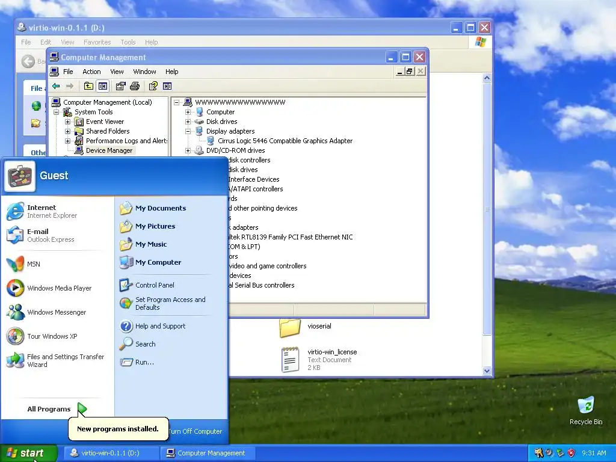The height and width of the screenshot is (462, 616).
Task: Collapse the Display adapters category
Action: coord(188,131)
